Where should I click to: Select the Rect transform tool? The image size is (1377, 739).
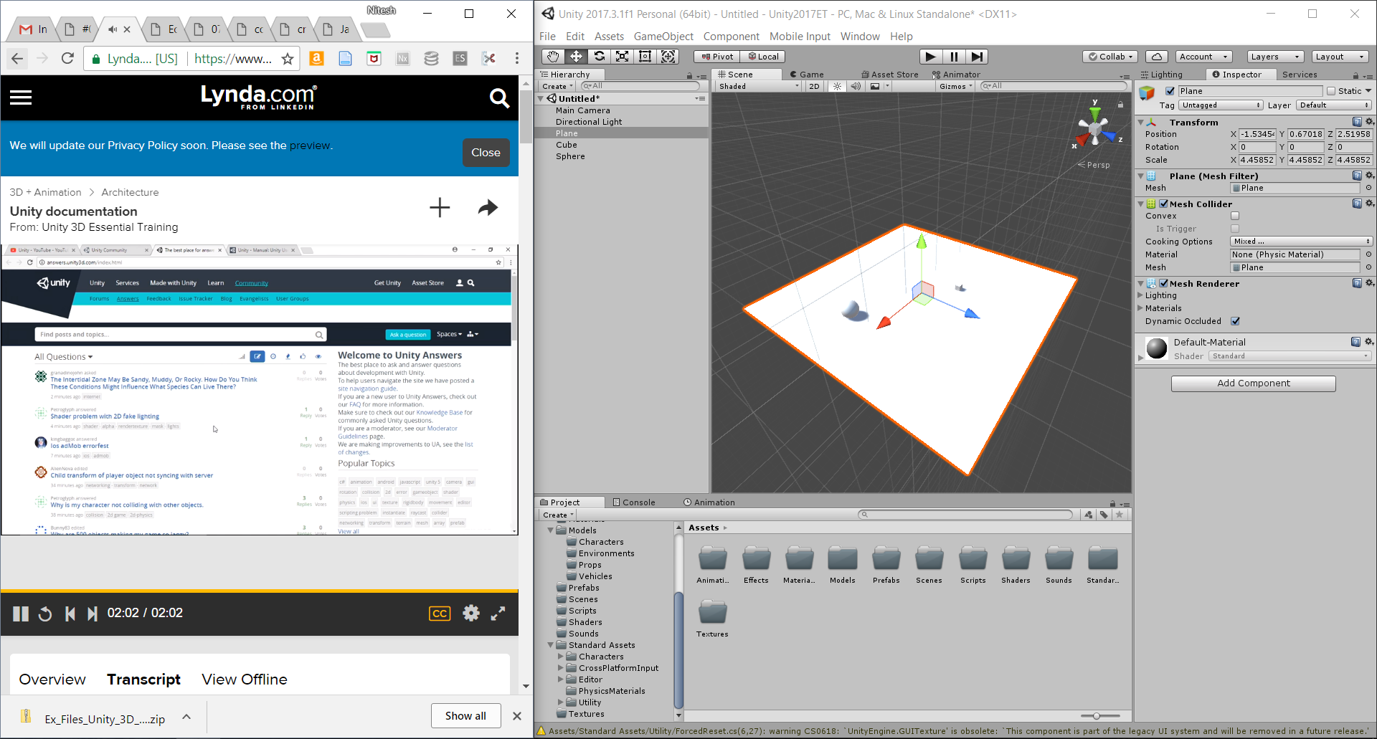pyautogui.click(x=645, y=57)
